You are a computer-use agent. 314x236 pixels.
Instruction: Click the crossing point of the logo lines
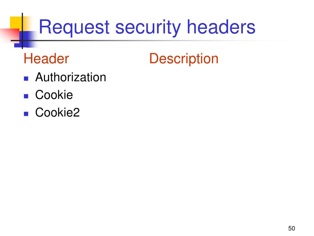click(x=22, y=41)
